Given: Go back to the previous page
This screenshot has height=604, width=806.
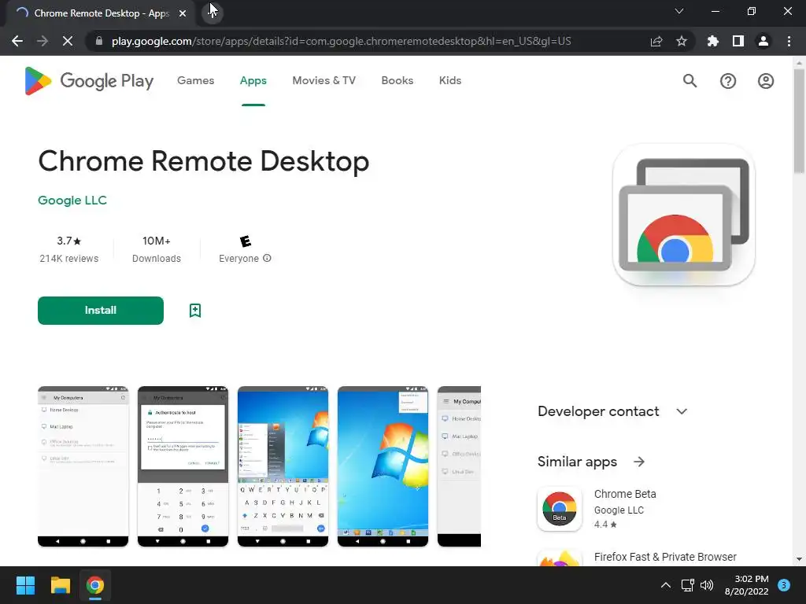Looking at the screenshot, I should pos(17,41).
